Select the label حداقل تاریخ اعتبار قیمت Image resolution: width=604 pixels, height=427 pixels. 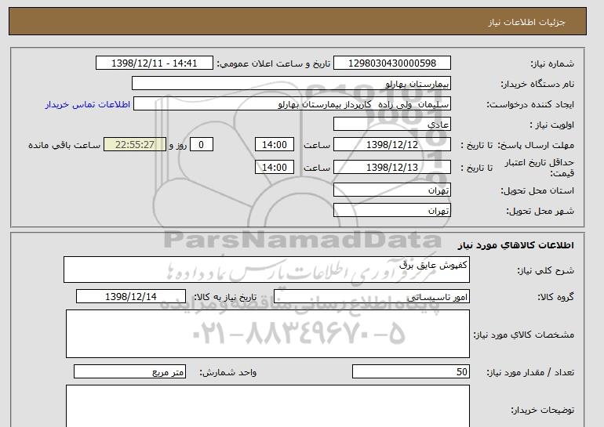(540, 168)
